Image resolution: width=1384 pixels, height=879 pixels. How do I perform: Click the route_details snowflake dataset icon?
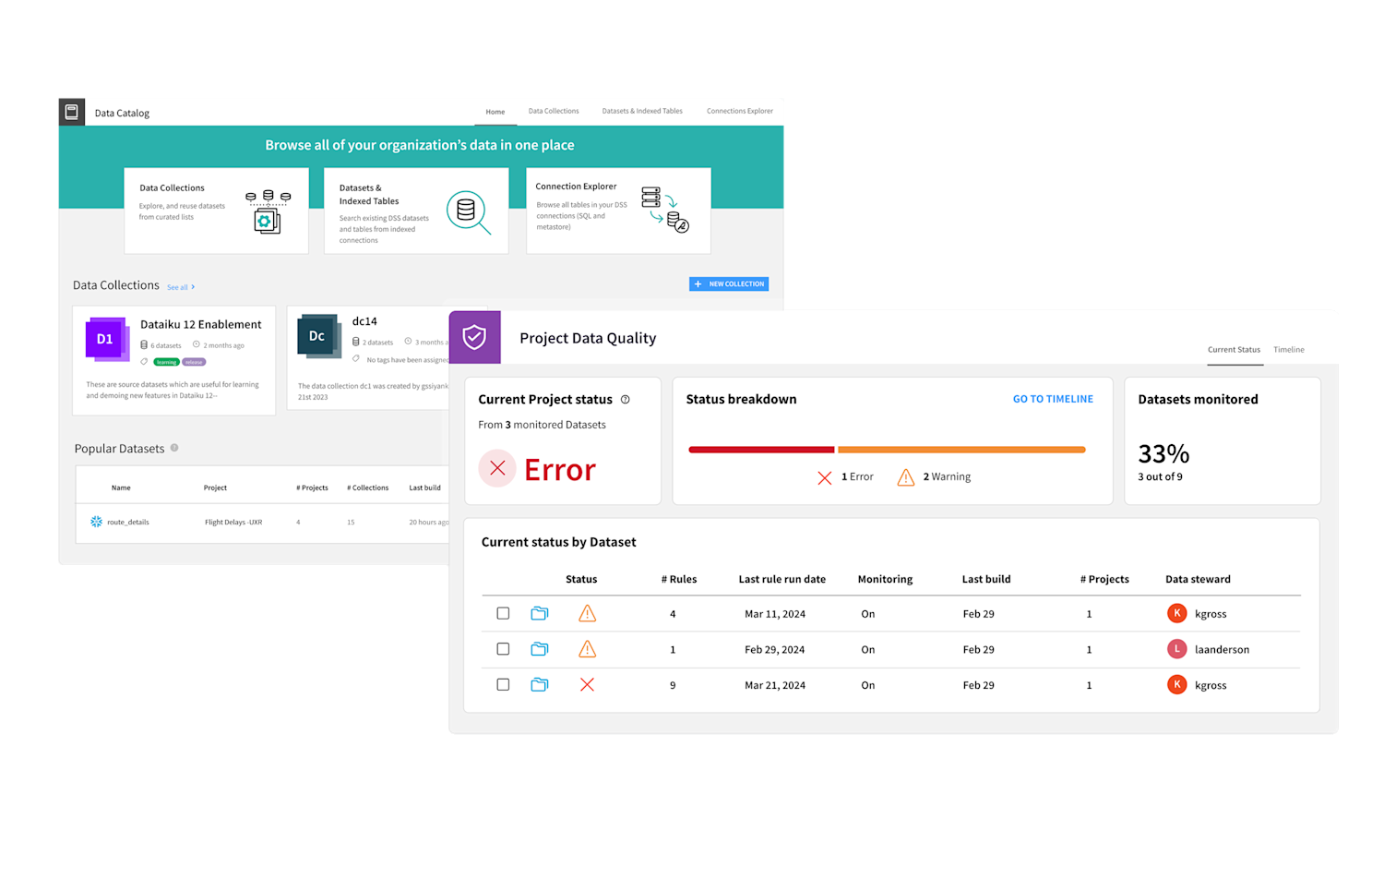[96, 522]
